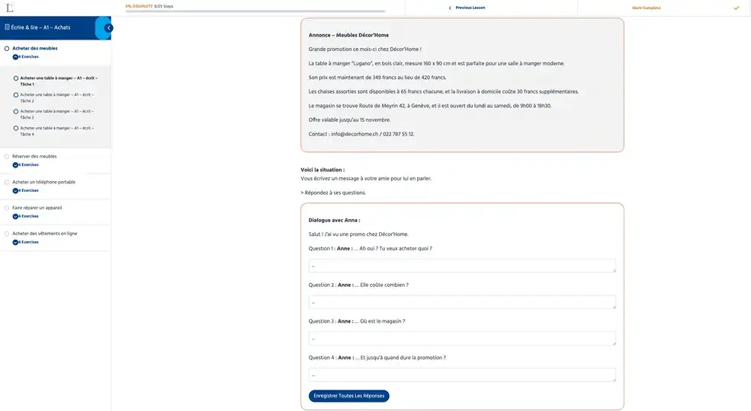Click the course progress bar
751x411 pixels.
point(255,11)
